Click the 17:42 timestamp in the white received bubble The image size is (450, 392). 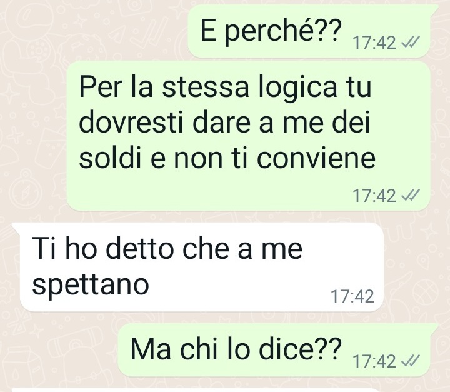[x=352, y=296]
